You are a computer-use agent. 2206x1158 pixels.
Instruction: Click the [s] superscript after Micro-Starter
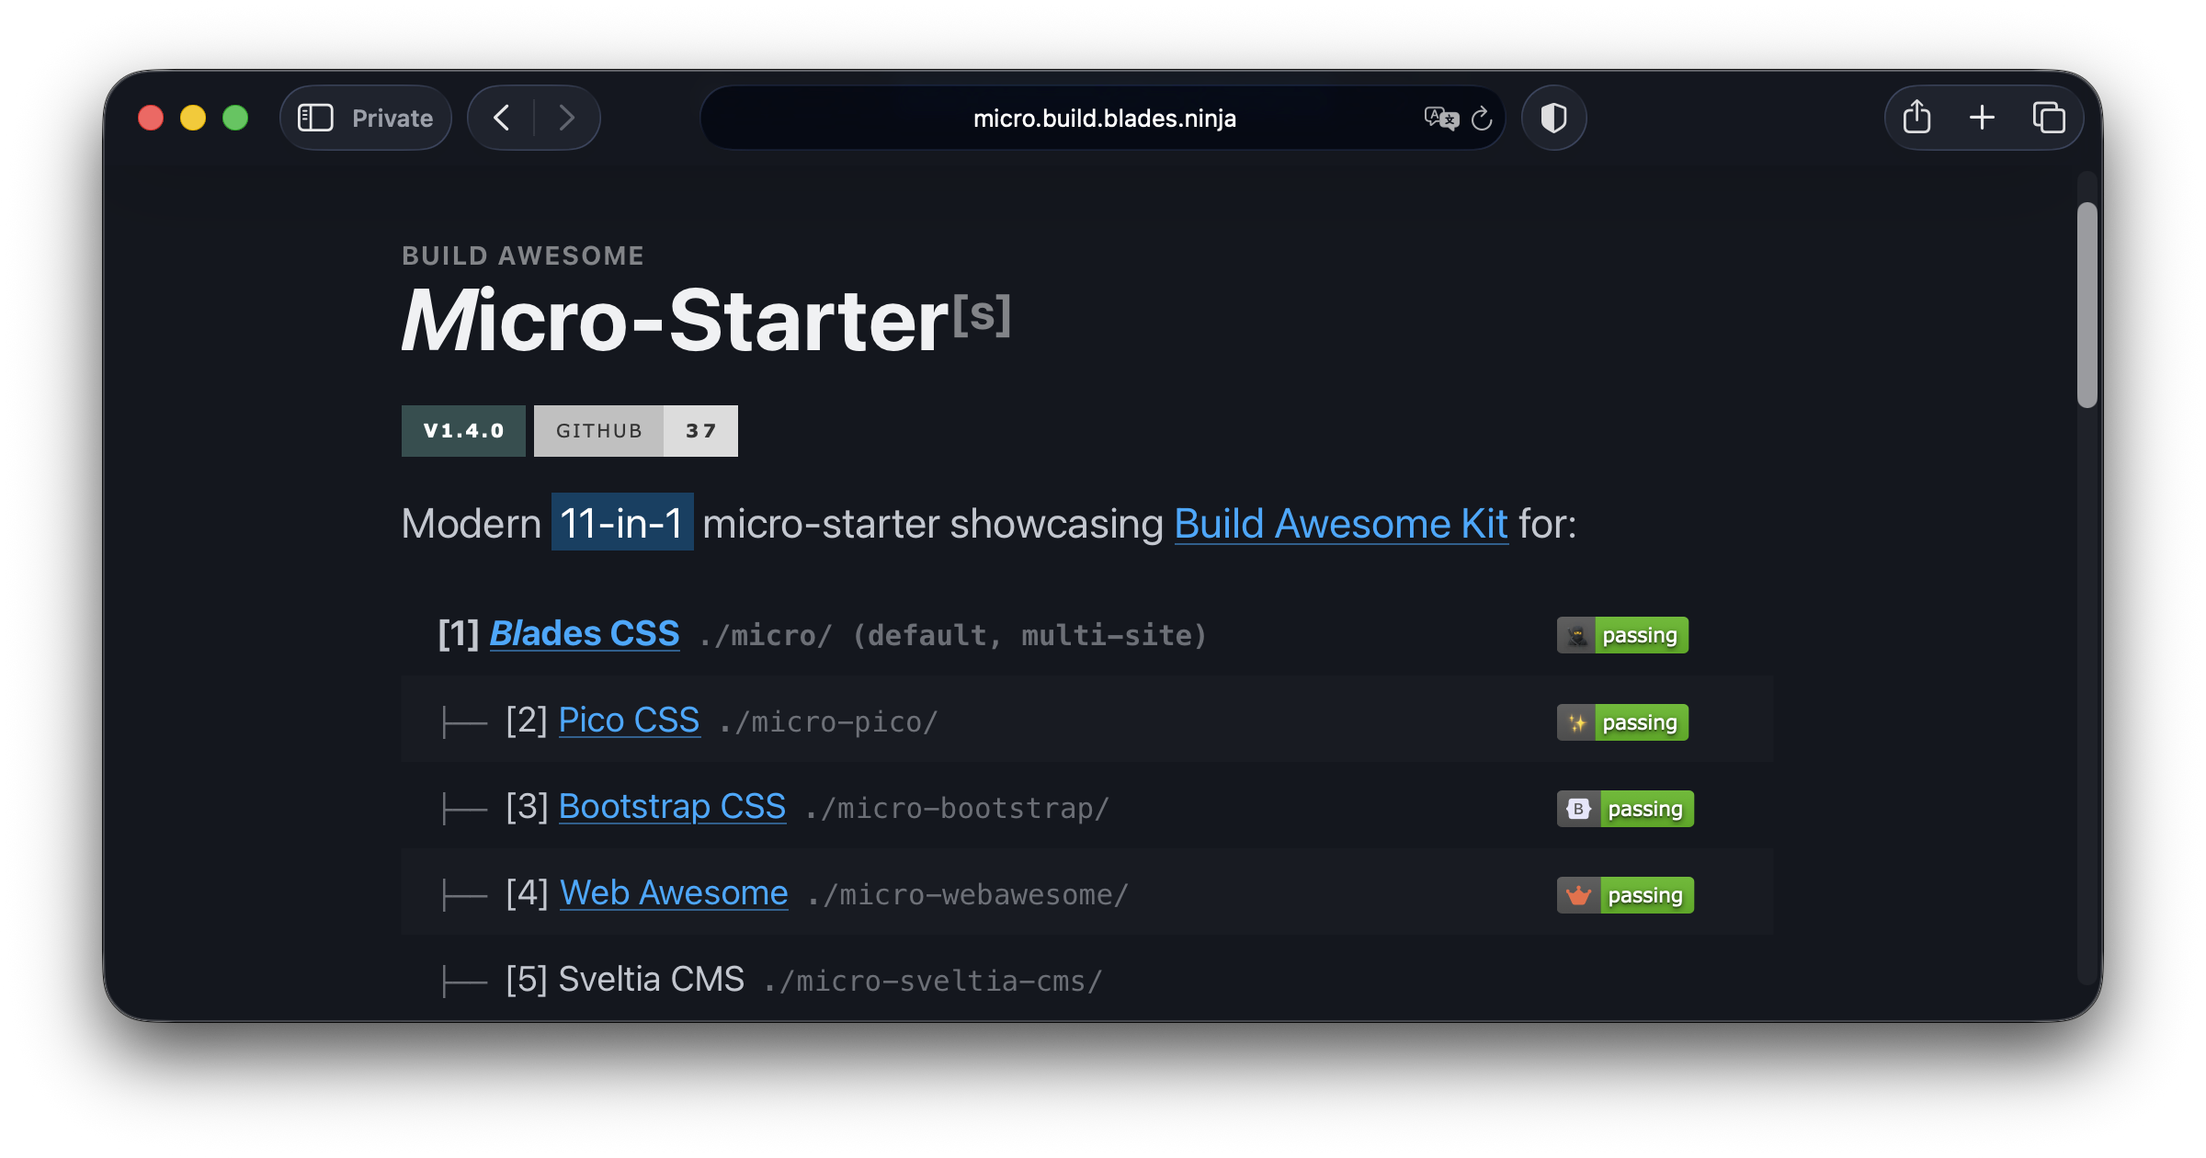(x=982, y=314)
